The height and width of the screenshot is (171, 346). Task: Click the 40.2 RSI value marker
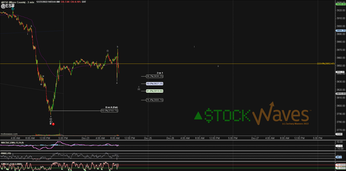(x=339, y=157)
